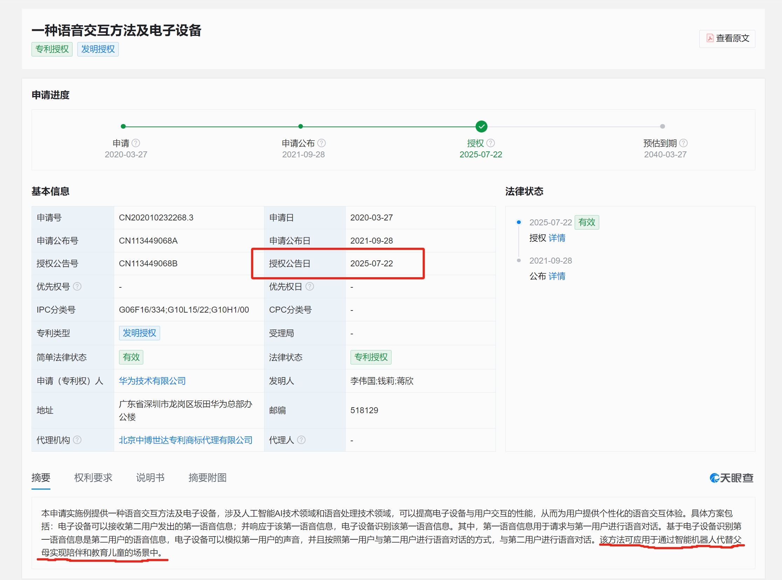Click the help icon next to 预估到期
This screenshot has height=580, width=782.
click(683, 143)
